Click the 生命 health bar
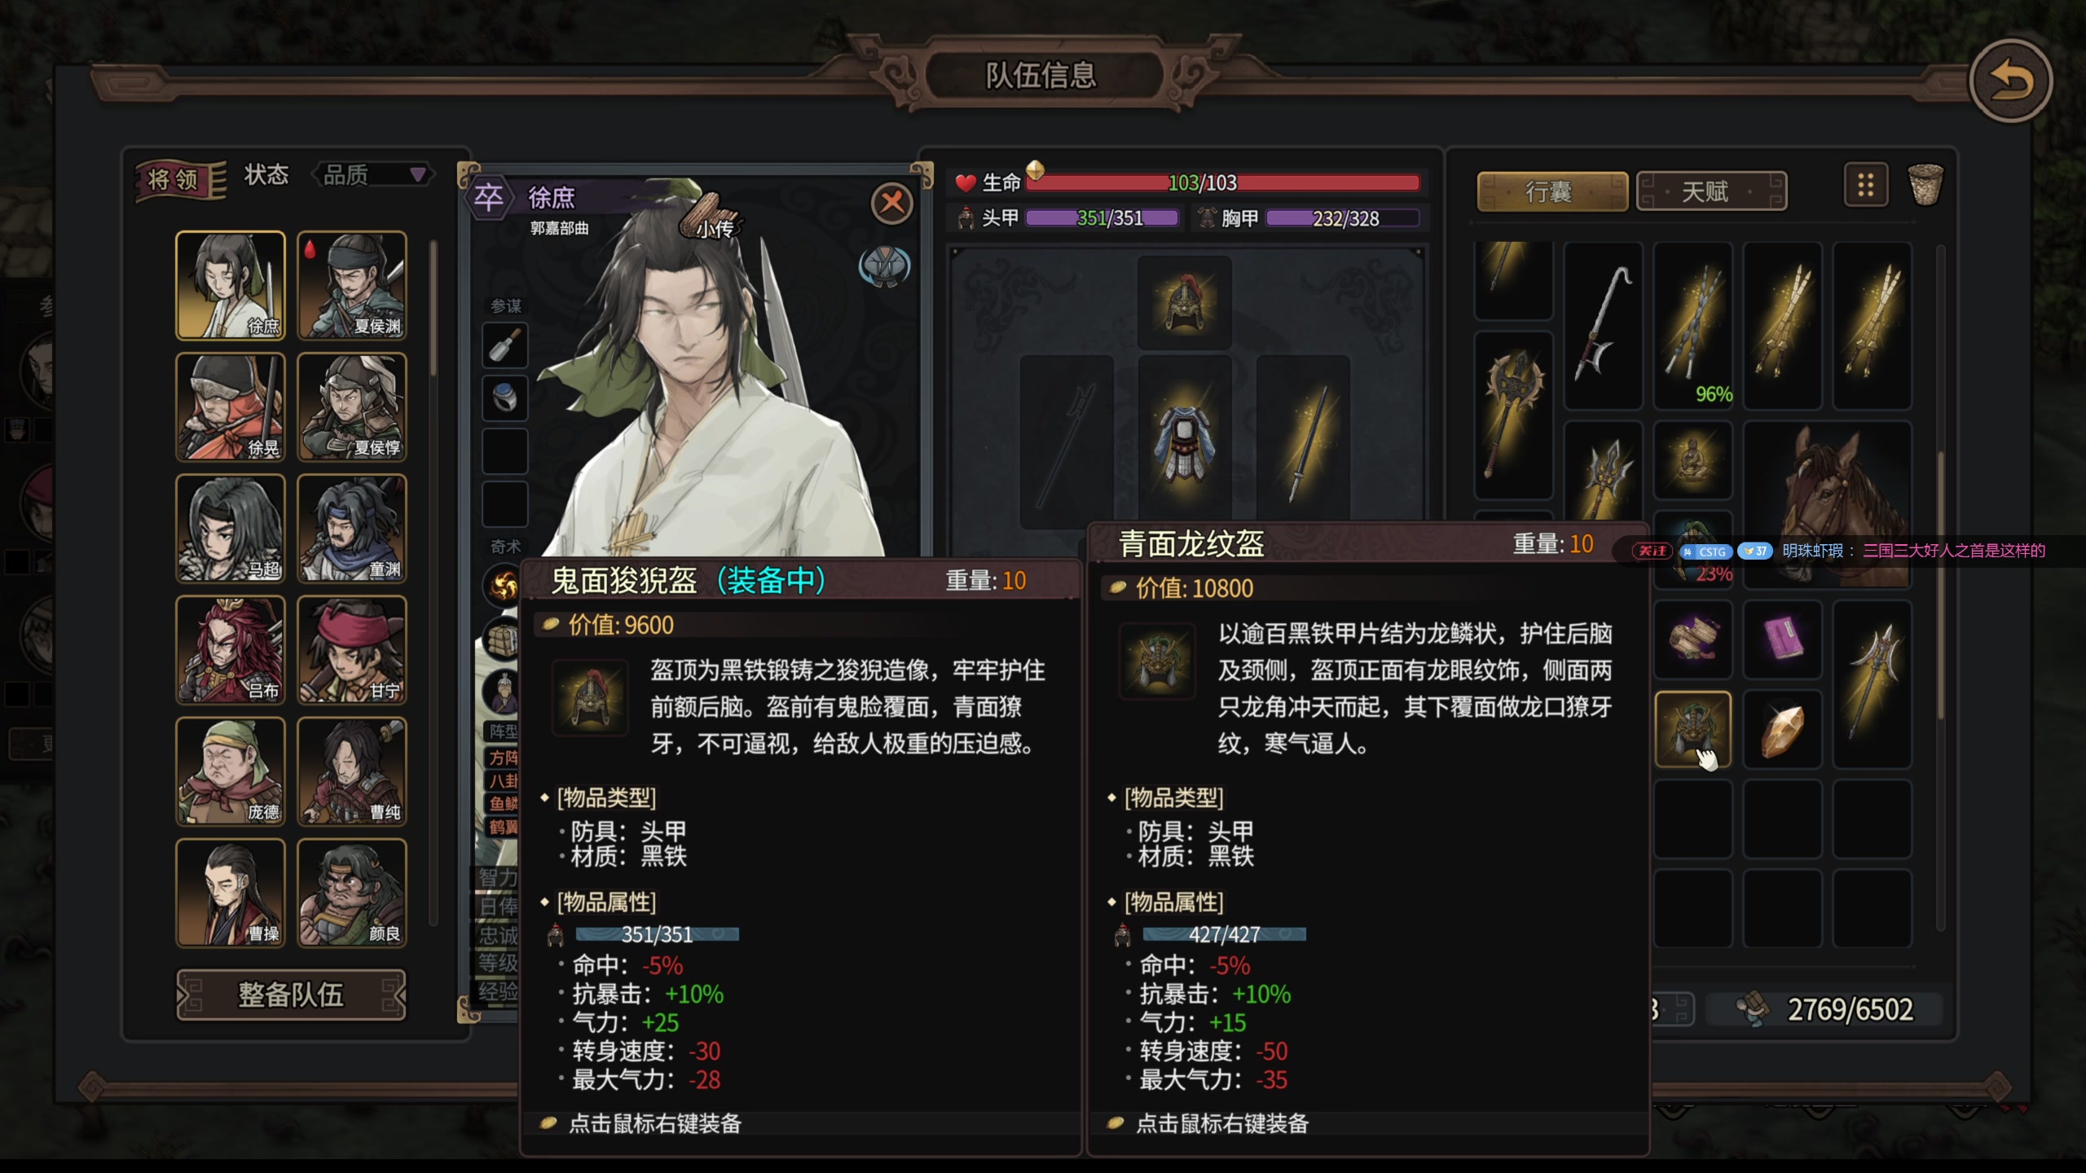The width and height of the screenshot is (2086, 1173). pos(1222,182)
